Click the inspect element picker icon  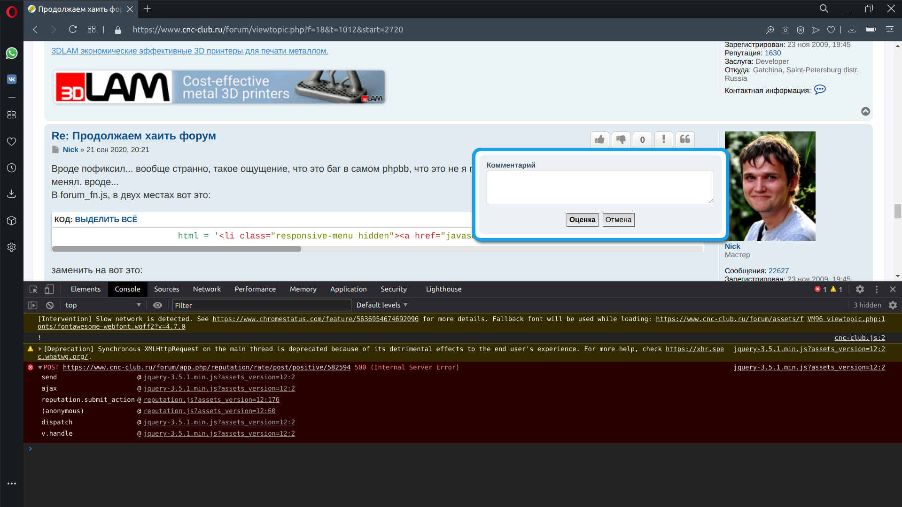33,290
